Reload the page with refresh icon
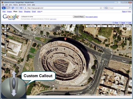This screenshot has width=133, height=99. [x=13, y=8]
